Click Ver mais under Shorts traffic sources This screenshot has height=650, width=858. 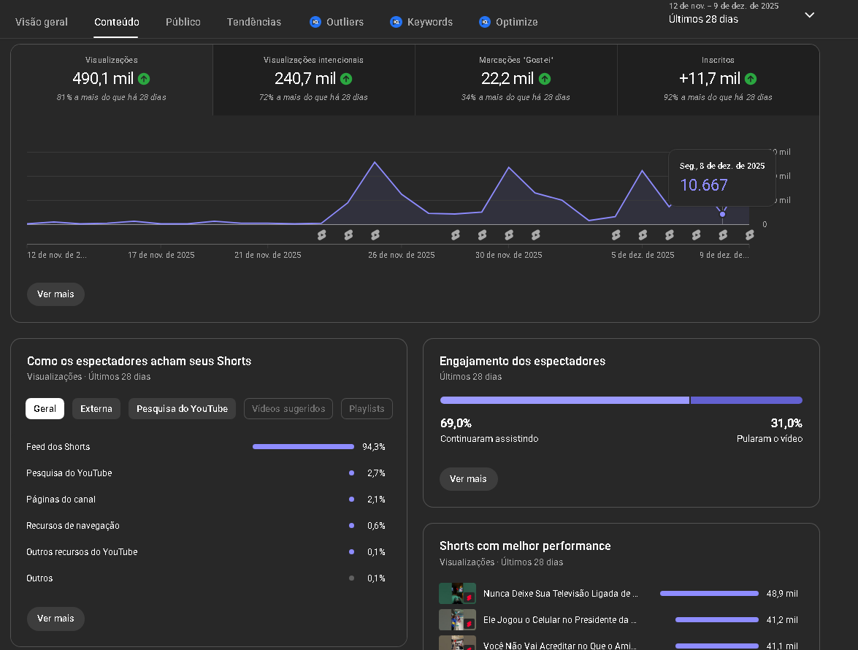pyautogui.click(x=55, y=619)
